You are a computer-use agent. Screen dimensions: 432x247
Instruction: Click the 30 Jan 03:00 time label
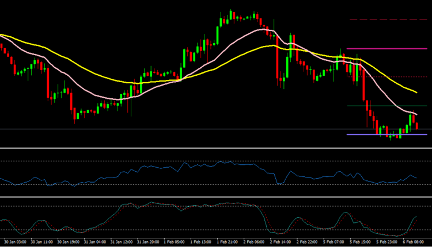(x=17, y=242)
